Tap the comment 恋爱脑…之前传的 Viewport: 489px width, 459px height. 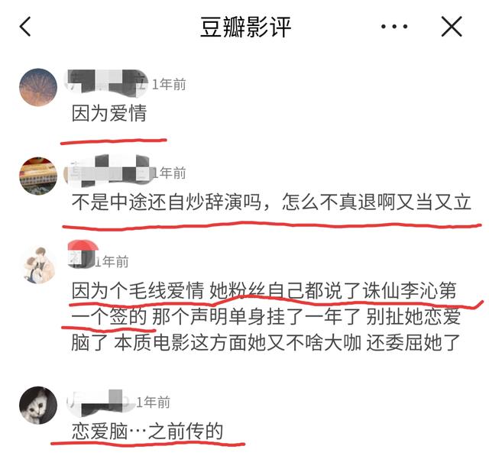(147, 432)
